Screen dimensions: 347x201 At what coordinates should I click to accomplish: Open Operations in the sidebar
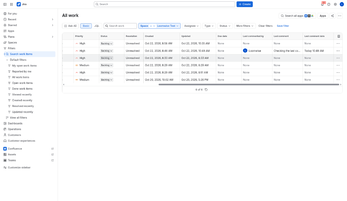pyautogui.click(x=29, y=129)
